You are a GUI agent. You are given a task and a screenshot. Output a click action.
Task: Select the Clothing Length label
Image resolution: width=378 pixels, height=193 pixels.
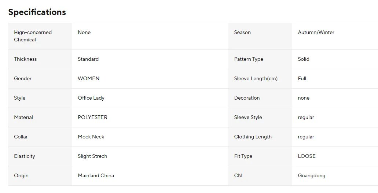tap(253, 137)
